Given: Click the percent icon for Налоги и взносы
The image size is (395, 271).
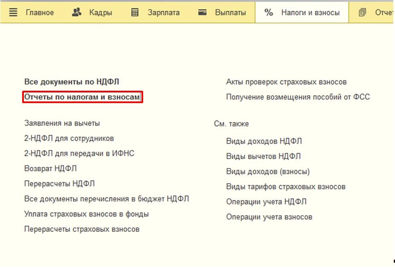Looking at the screenshot, I should pos(268,12).
